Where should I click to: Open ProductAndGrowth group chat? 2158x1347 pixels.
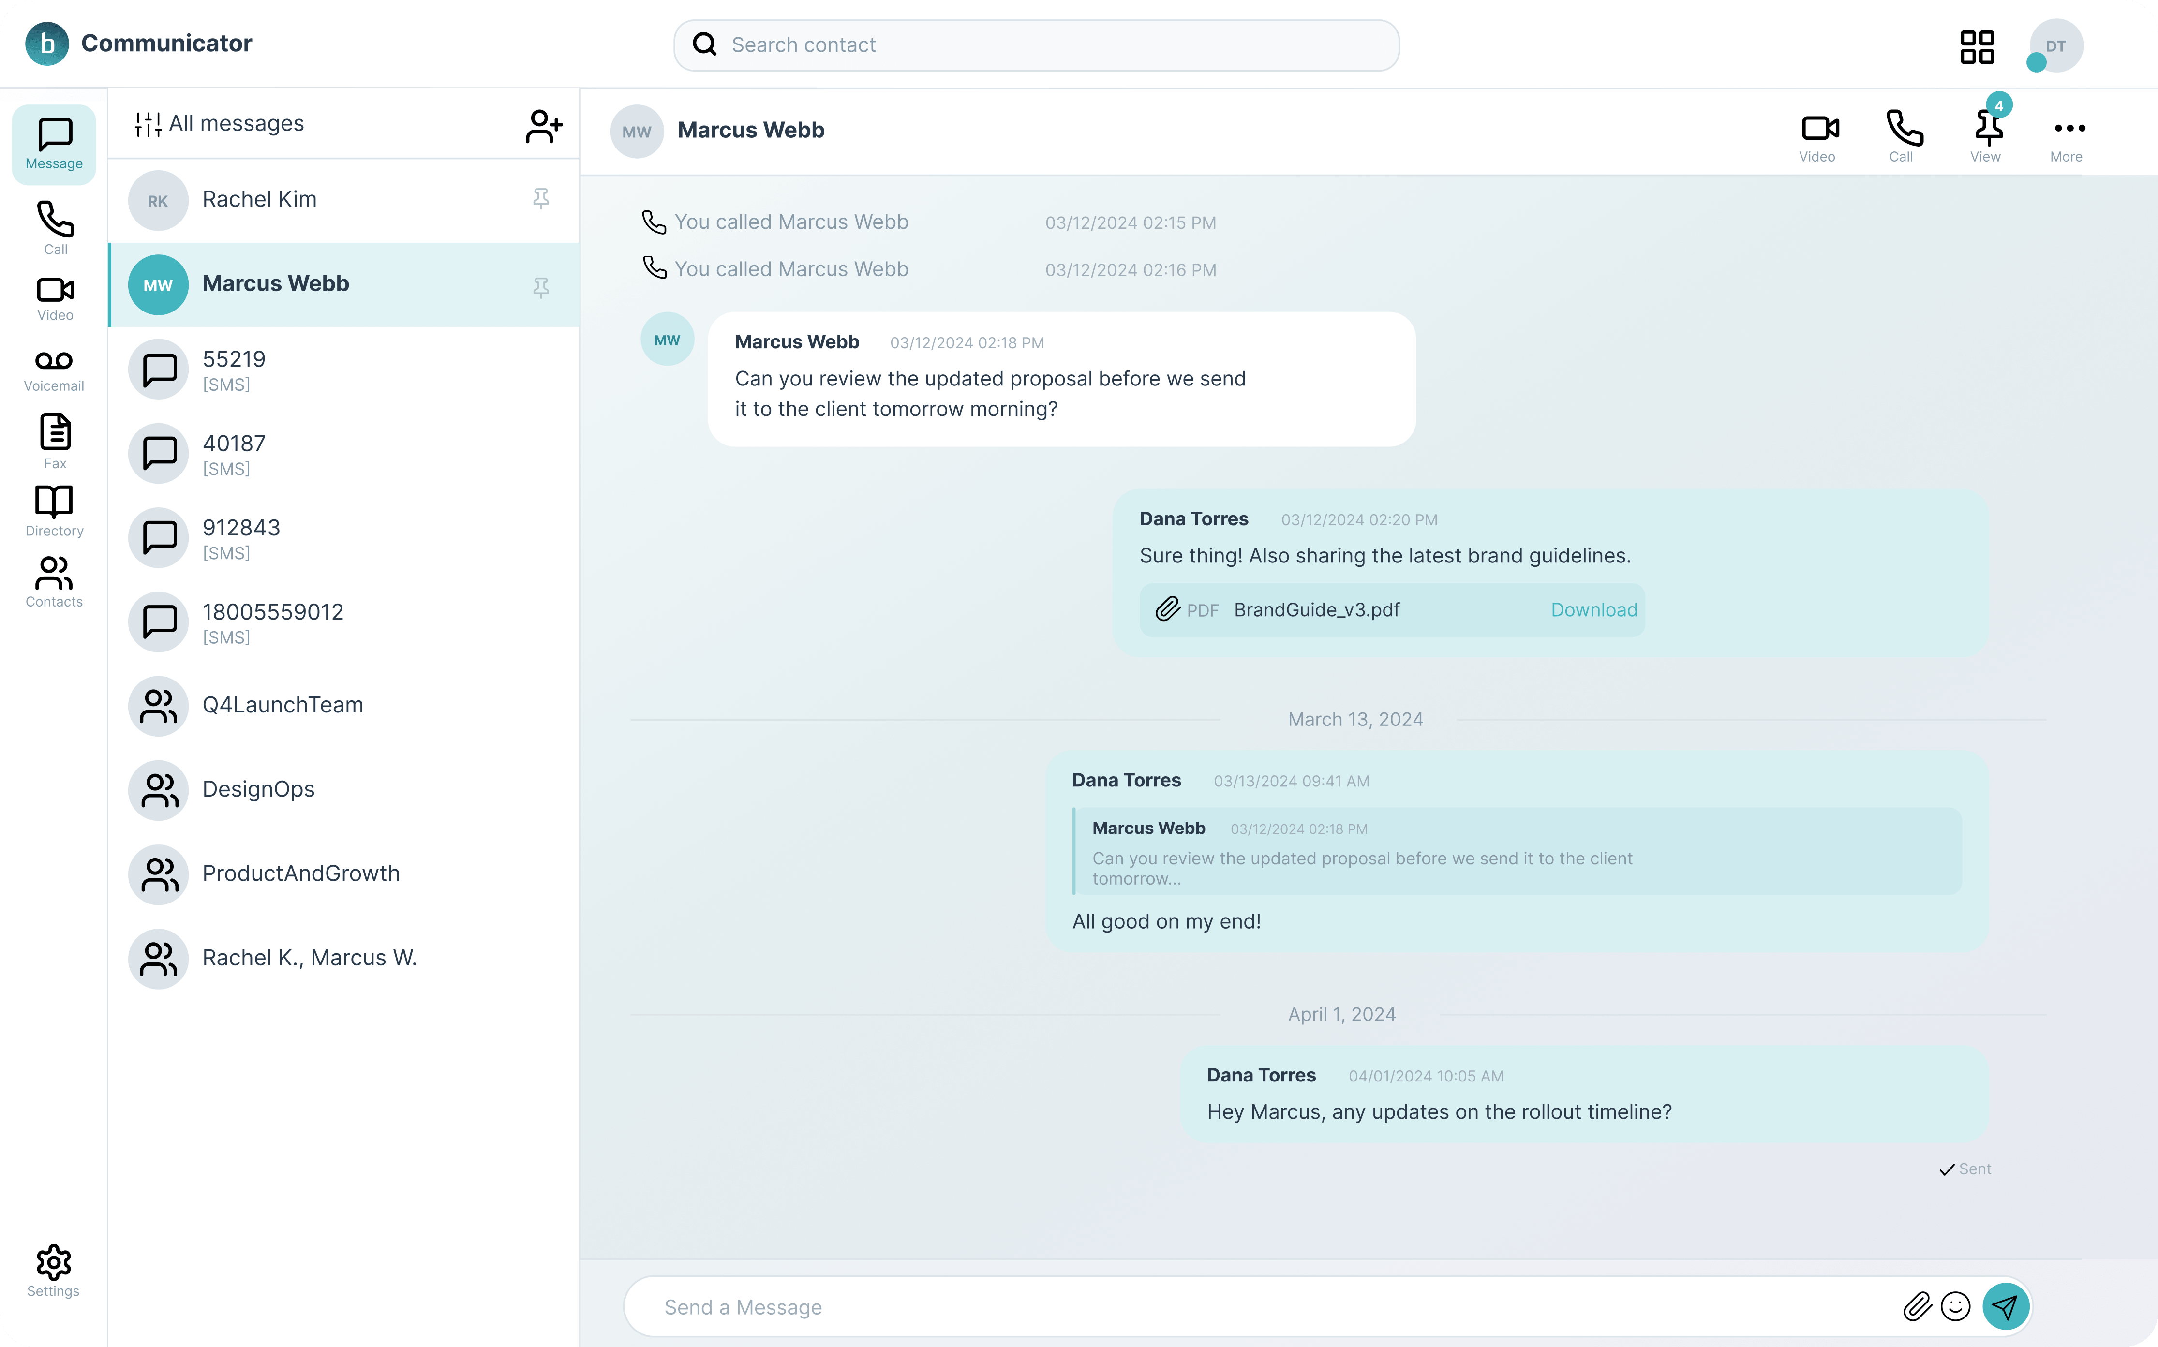tap(344, 875)
